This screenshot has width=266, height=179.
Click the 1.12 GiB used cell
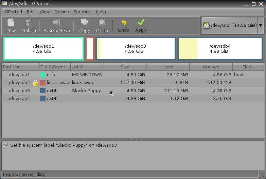pyautogui.click(x=179, y=99)
